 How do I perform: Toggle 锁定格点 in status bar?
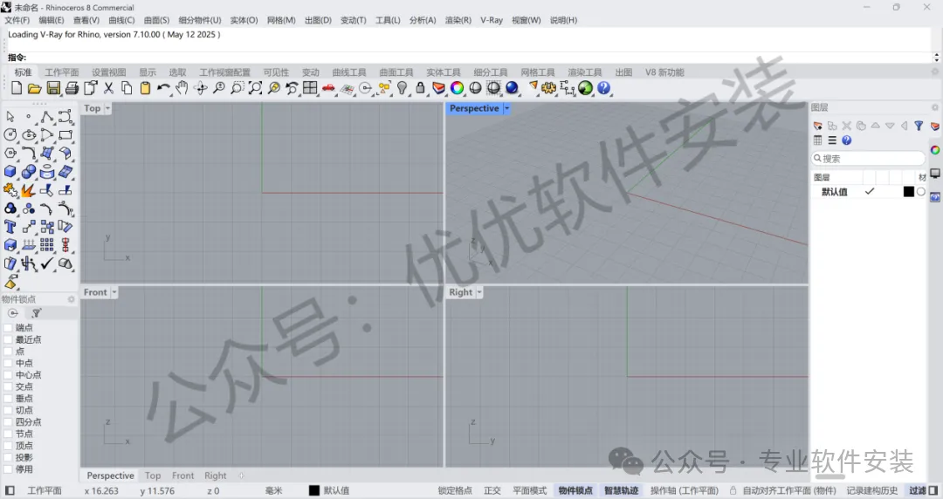455,490
